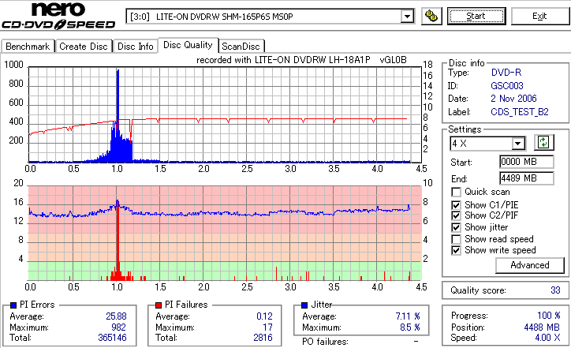Open the Advanced settings button
The width and height of the screenshot is (571, 348).
(530, 265)
